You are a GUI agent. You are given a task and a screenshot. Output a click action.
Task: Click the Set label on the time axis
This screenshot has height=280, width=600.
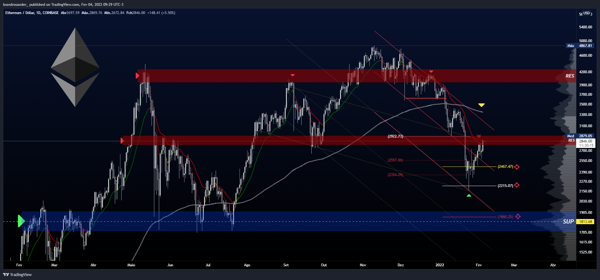pos(286,265)
